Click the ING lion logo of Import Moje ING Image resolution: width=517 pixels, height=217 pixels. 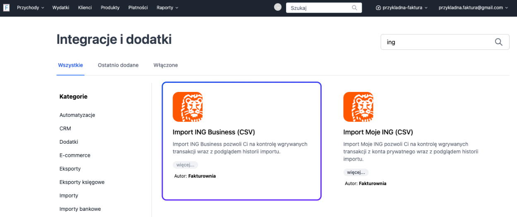tap(358, 107)
